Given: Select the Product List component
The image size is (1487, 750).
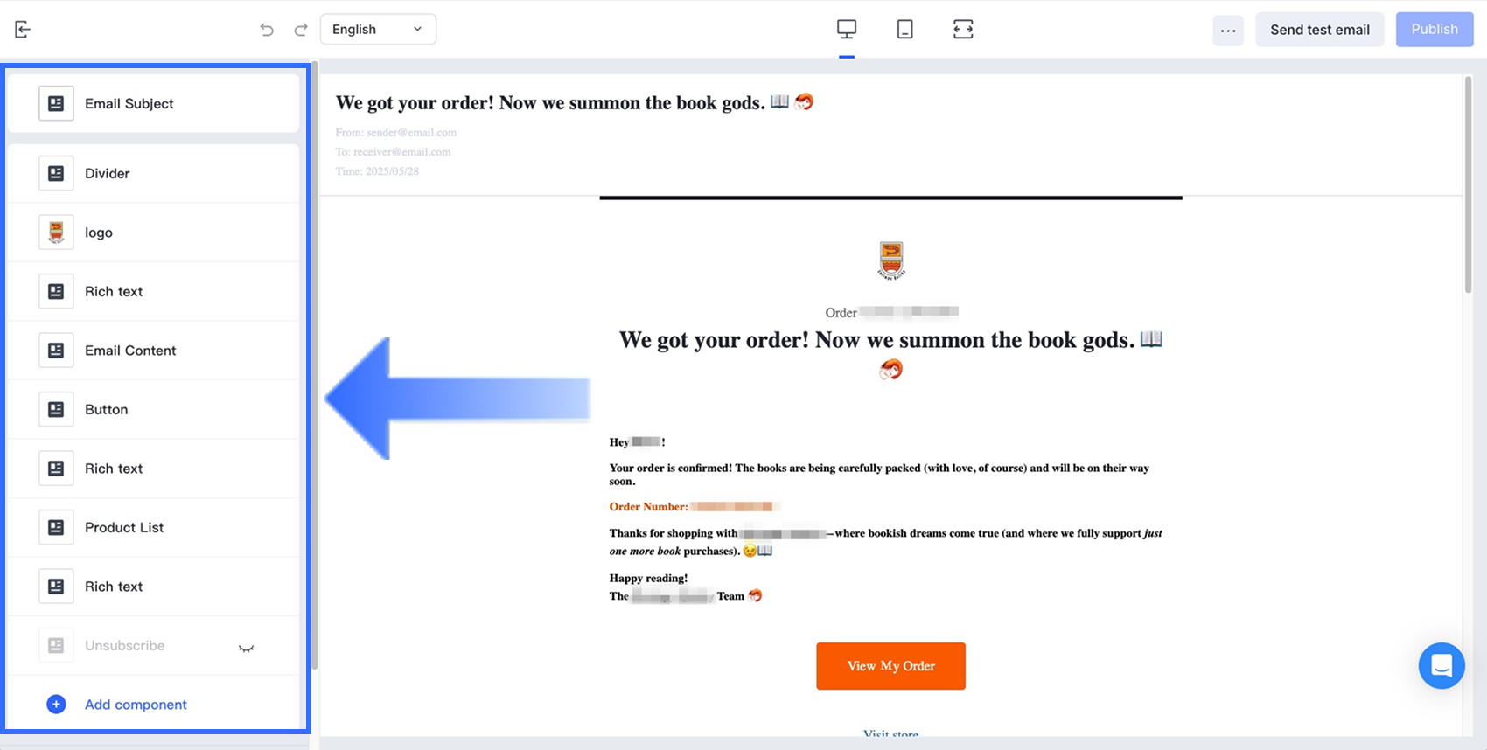Looking at the screenshot, I should (x=154, y=527).
